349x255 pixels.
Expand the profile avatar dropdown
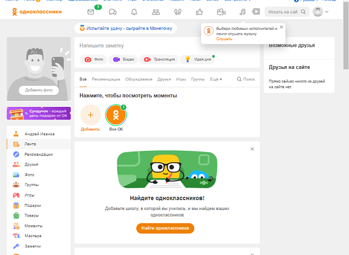point(321,11)
